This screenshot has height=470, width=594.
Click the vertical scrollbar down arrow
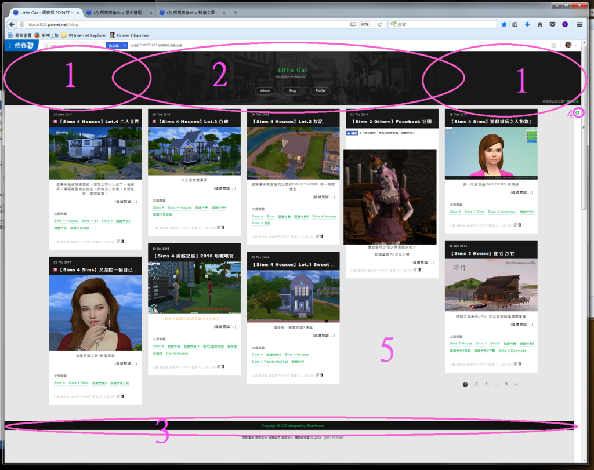(584, 460)
